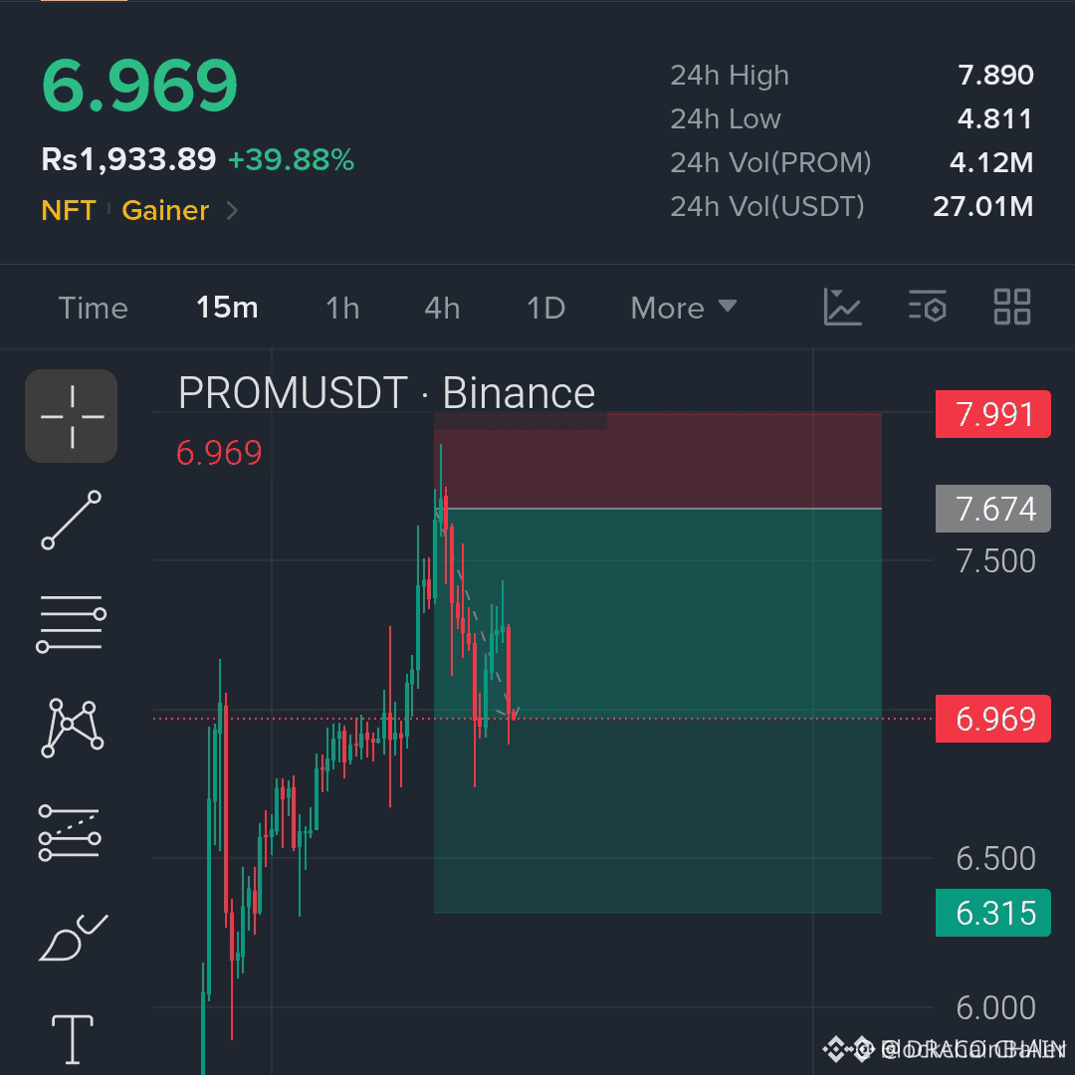Click the 6.315 target price label
1075x1075 pixels.
click(992, 913)
